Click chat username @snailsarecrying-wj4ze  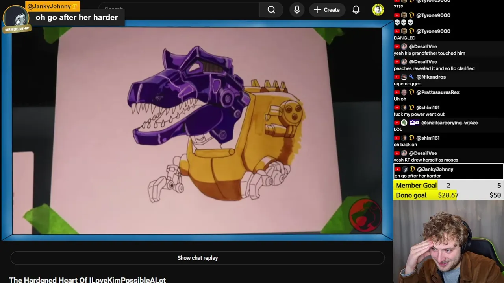(x=449, y=123)
